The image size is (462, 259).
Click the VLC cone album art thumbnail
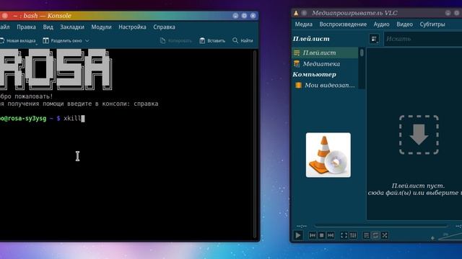point(328,155)
